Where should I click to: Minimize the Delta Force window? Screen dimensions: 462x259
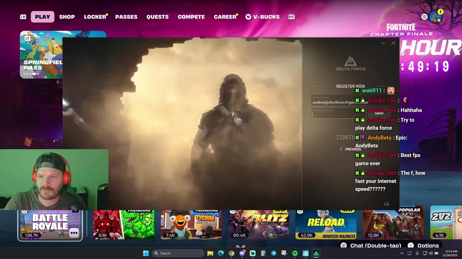(383, 43)
